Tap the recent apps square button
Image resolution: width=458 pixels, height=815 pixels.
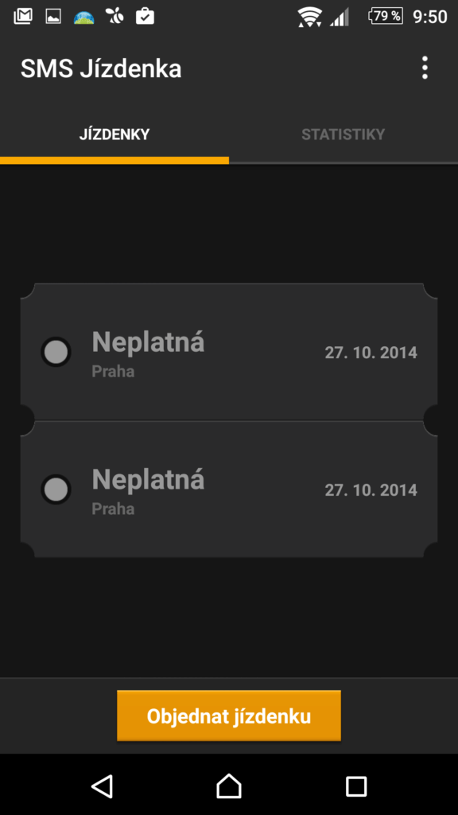pos(356,786)
